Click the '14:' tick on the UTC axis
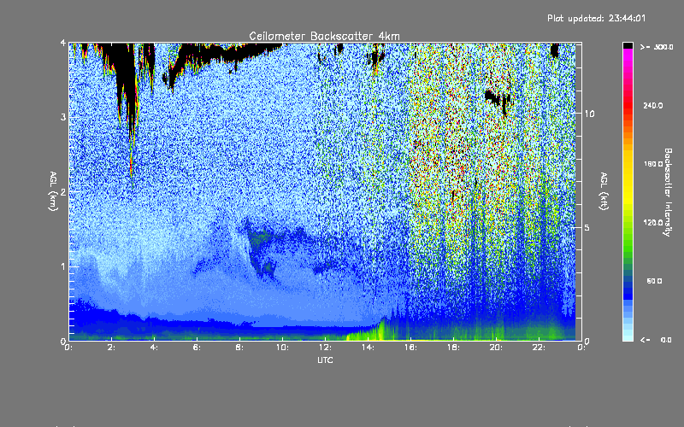 (x=368, y=348)
